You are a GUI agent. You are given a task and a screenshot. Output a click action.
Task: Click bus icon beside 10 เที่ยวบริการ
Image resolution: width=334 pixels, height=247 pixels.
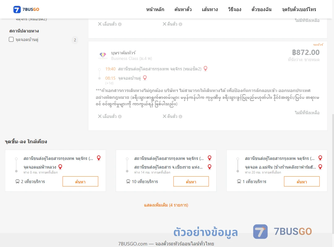(x=128, y=182)
